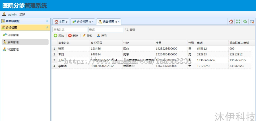Click address cell 南京
Viewport: 256px width, 121px height.
(139, 54)
